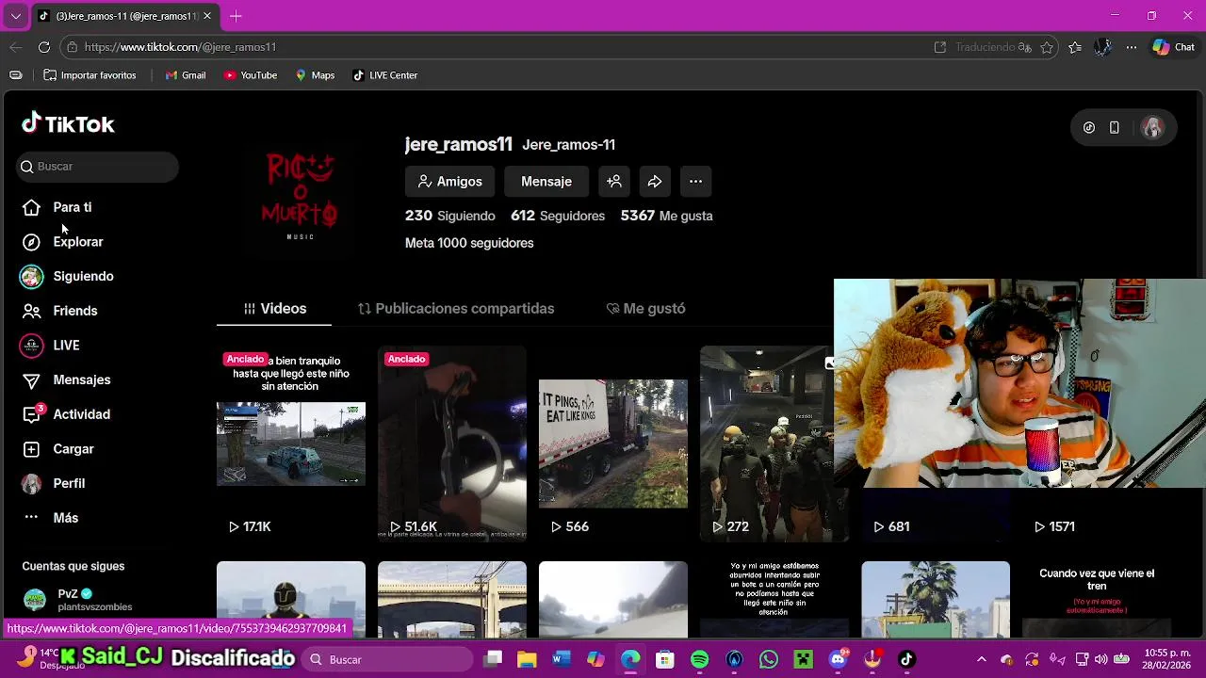Open the favorites bar tab icon at far left

[16, 75]
